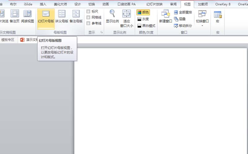The image size is (248, 154).
Task: Switch to Reading View (阅读视图)
Action: pos(28,16)
